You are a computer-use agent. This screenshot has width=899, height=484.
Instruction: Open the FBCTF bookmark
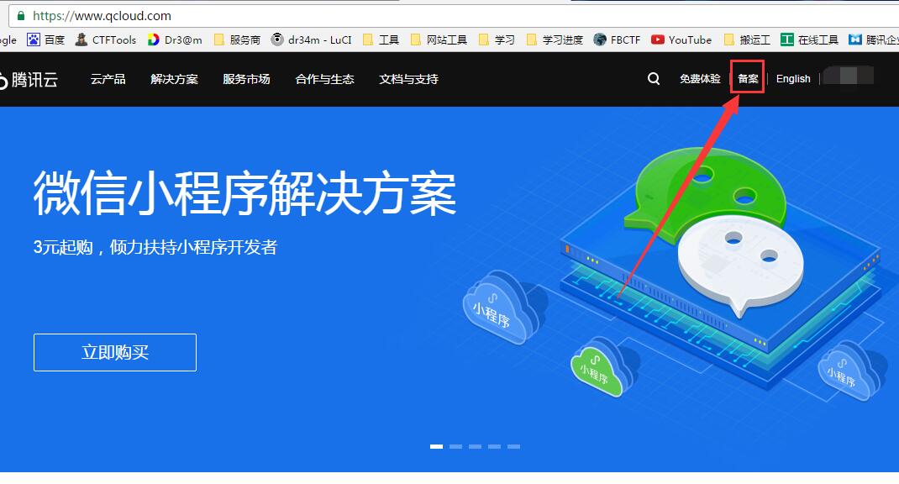[617, 39]
